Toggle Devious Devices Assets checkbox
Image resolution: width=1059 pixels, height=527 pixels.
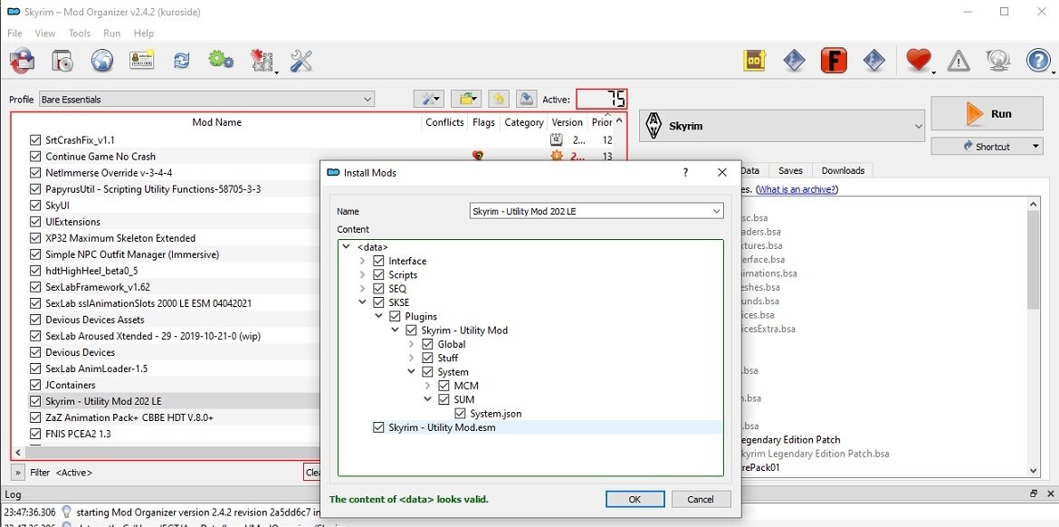point(36,320)
